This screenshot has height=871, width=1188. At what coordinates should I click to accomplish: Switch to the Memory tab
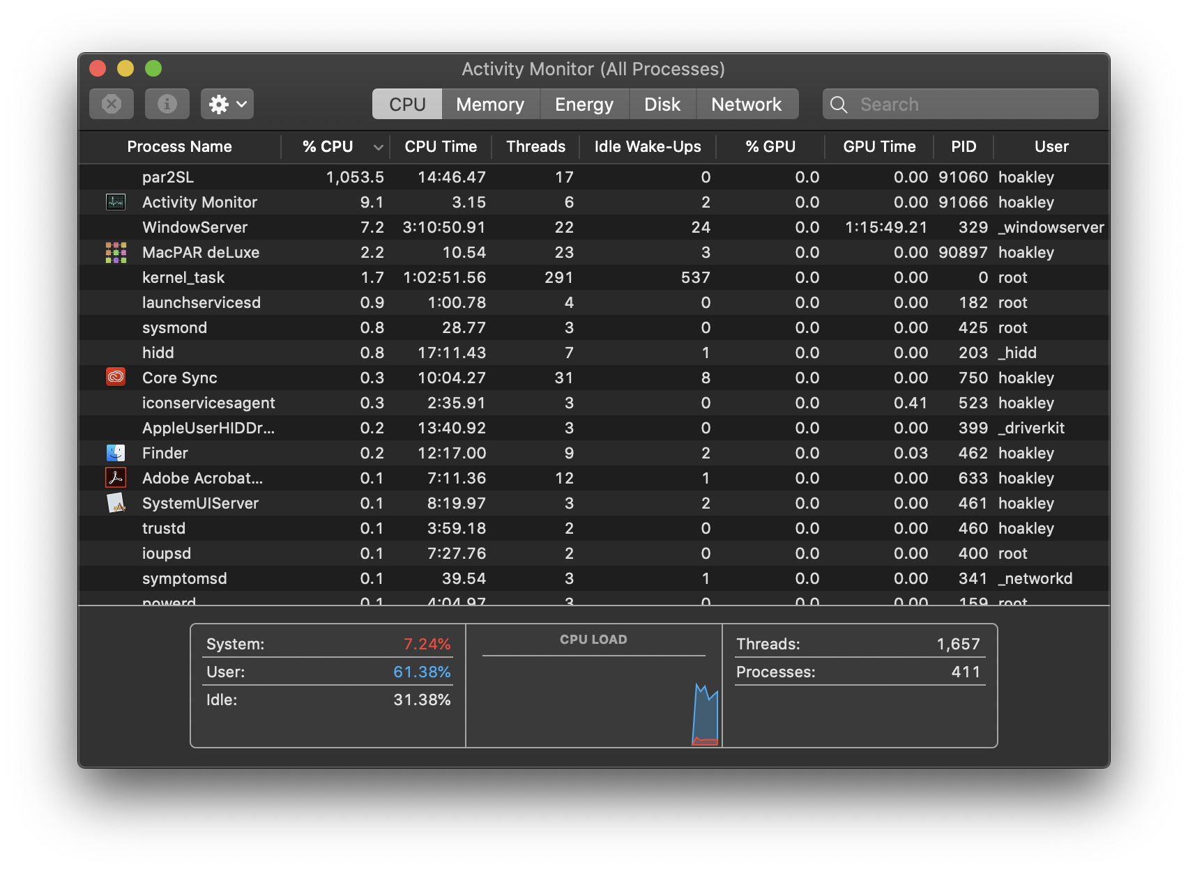click(x=489, y=105)
